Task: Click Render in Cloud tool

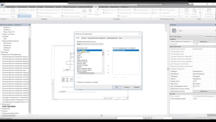Action: tap(71, 13)
